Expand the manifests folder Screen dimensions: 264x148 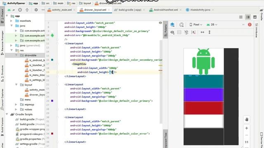(12, 21)
